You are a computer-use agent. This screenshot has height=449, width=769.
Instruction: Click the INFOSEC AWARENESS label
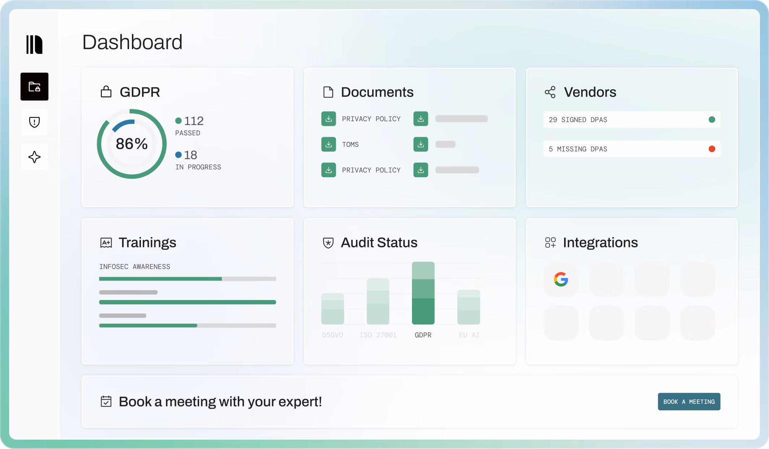134,266
